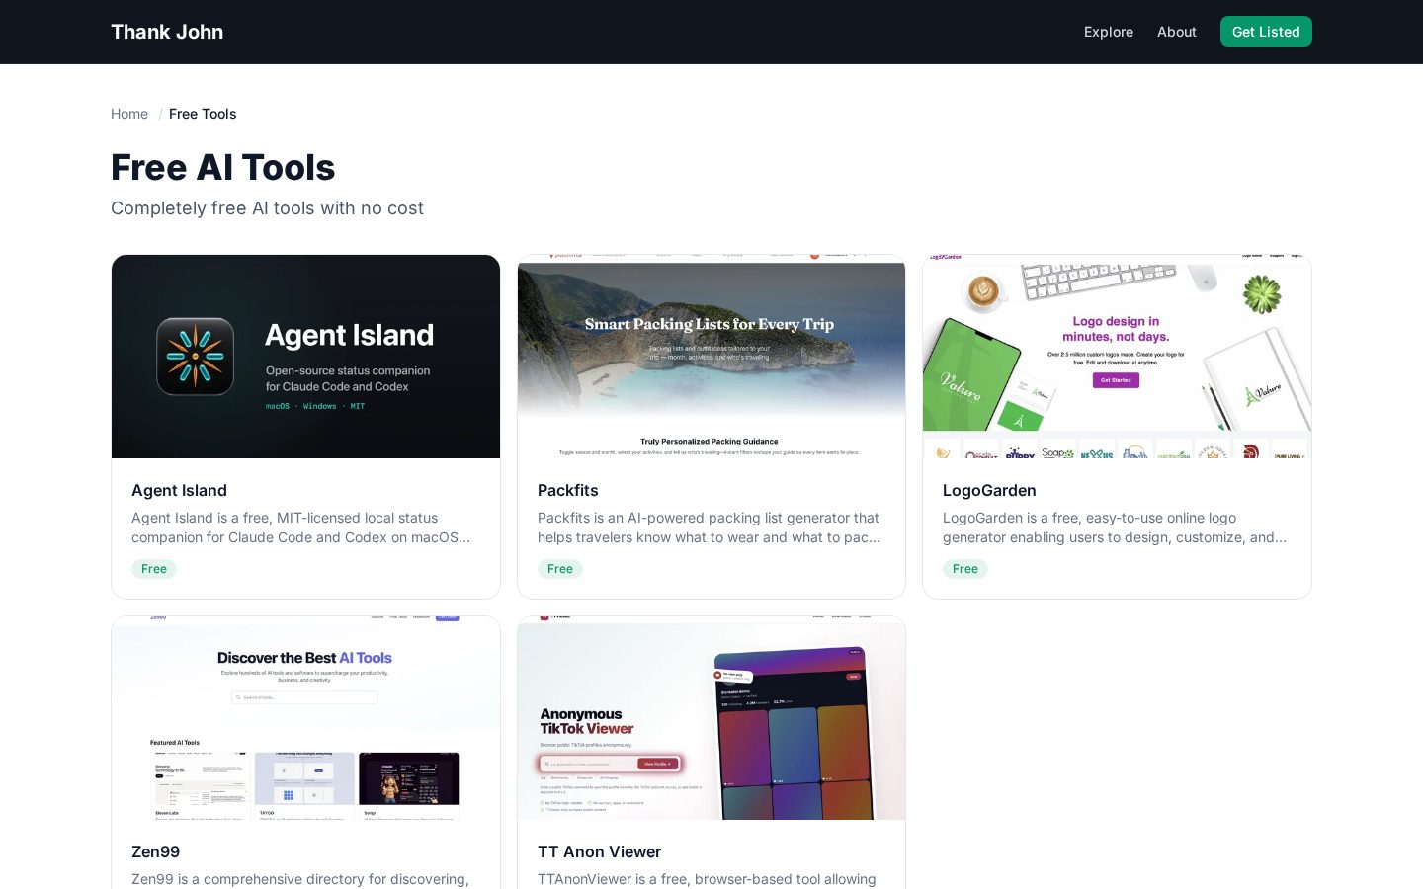This screenshot has width=1423, height=889.
Task: Go to the About page
Action: coord(1177,32)
